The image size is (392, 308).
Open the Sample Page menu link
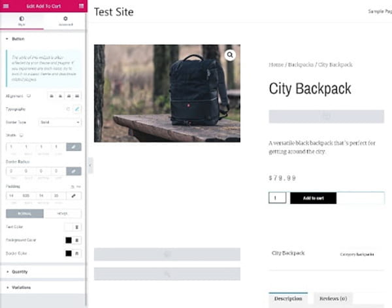[380, 11]
